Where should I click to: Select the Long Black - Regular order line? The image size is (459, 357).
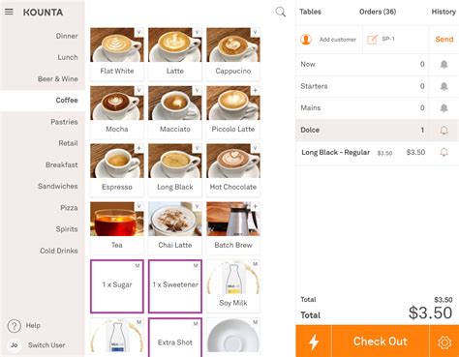(x=377, y=152)
